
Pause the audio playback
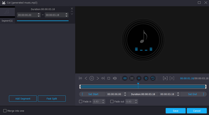92,78
